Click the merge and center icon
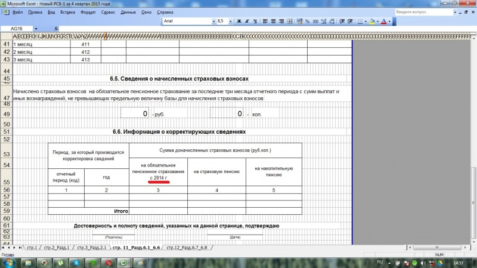This screenshot has width=477, height=268. click(x=289, y=21)
